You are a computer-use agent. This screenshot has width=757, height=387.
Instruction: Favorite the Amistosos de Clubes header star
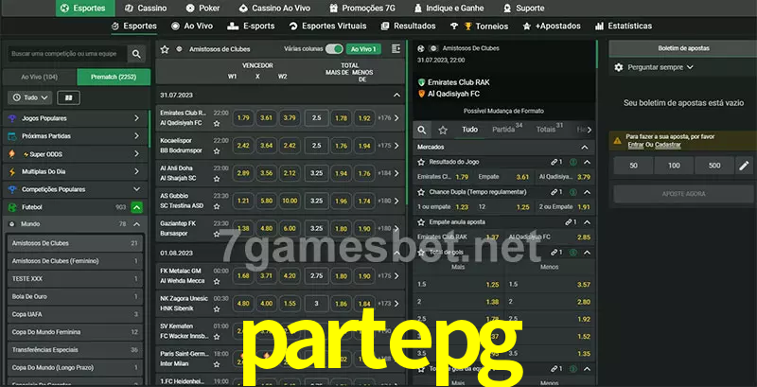tap(165, 49)
